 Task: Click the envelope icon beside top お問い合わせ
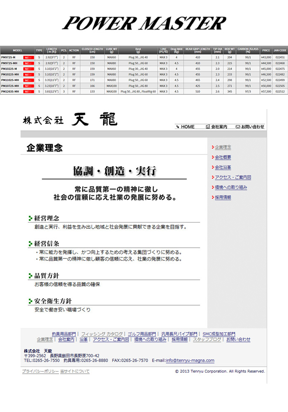(x=238, y=127)
